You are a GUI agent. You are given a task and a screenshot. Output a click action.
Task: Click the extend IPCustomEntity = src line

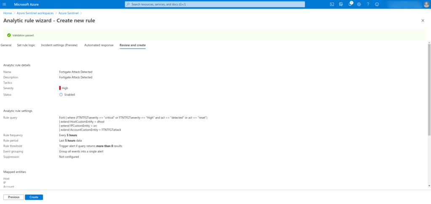[x=78, y=126]
